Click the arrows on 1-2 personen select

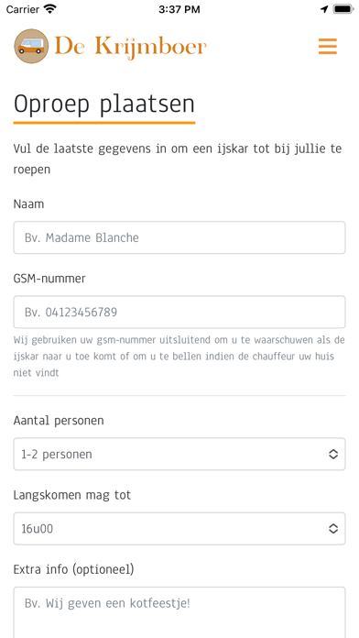[x=333, y=454]
